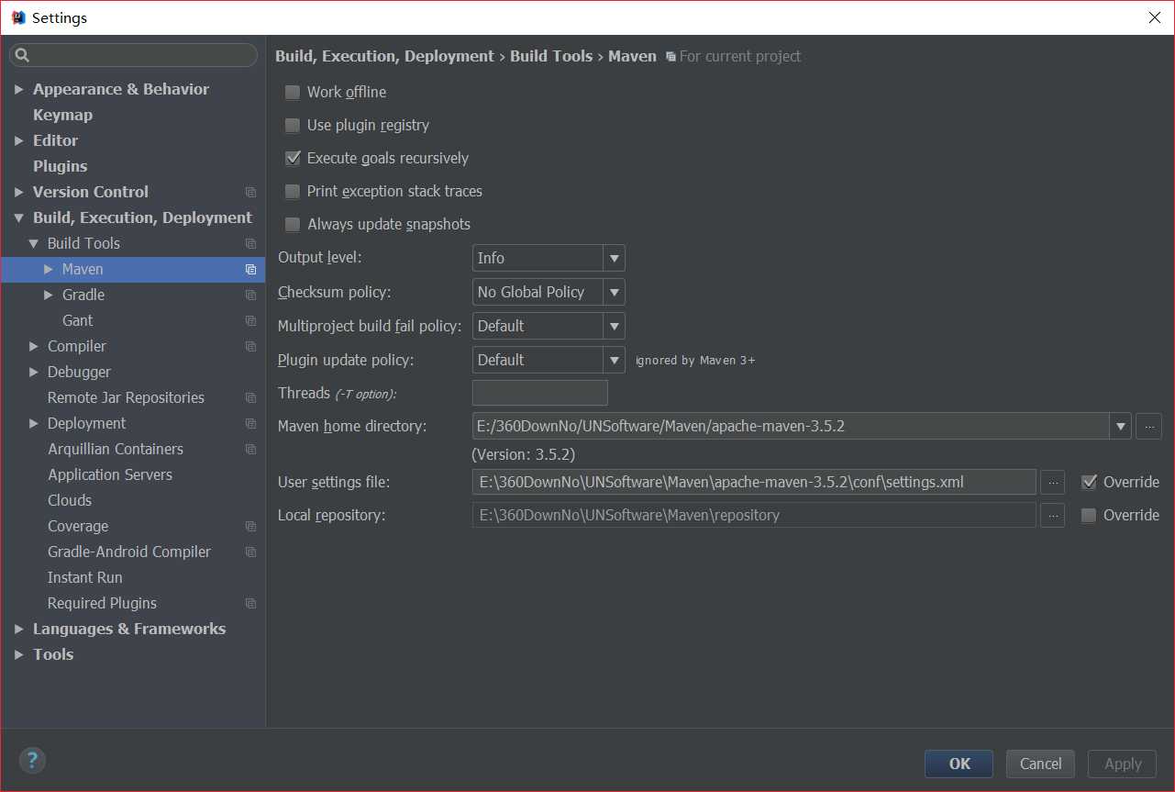Click project-level icon beside Required Plugins

(x=250, y=603)
